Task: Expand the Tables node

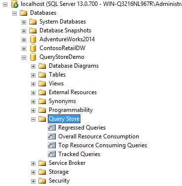Action: point(33,75)
